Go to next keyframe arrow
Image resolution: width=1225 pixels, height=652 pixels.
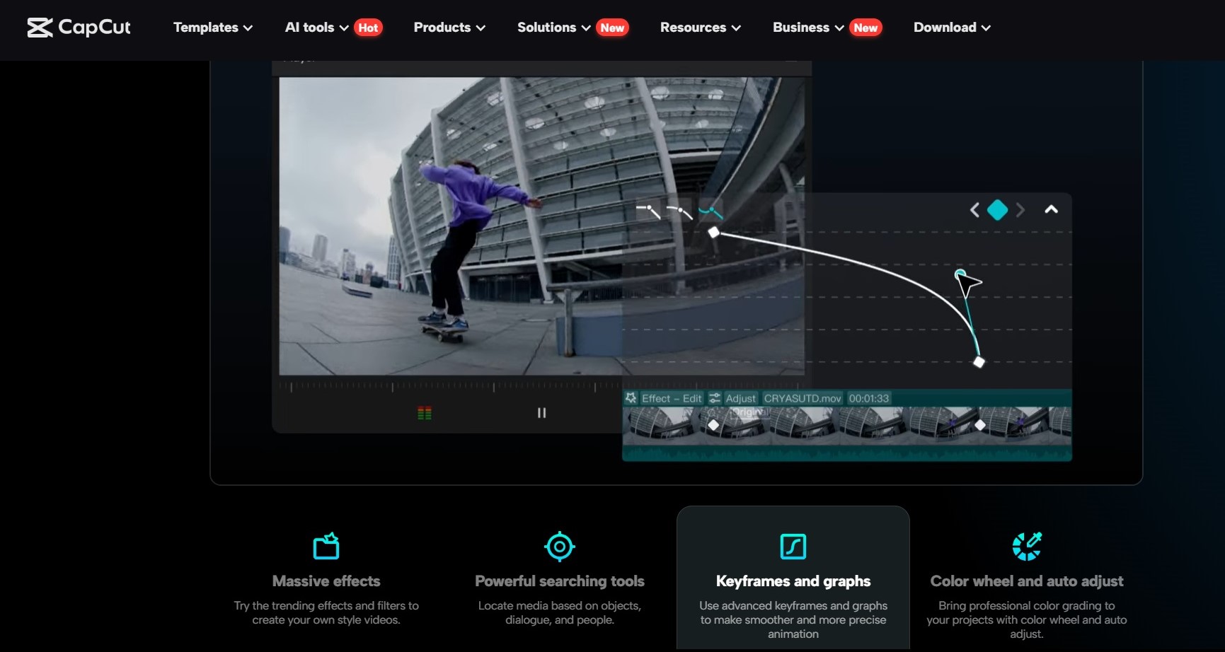tap(1020, 210)
